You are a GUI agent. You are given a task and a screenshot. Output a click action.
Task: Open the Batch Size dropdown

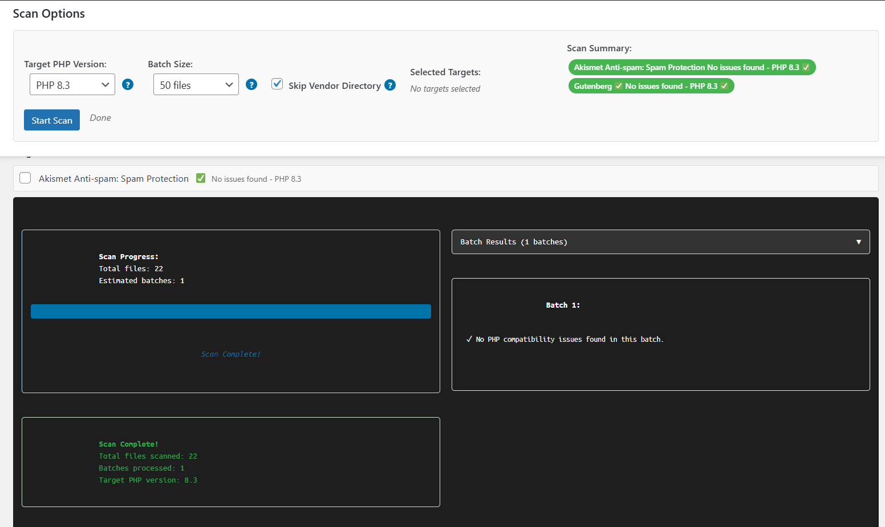tap(196, 84)
